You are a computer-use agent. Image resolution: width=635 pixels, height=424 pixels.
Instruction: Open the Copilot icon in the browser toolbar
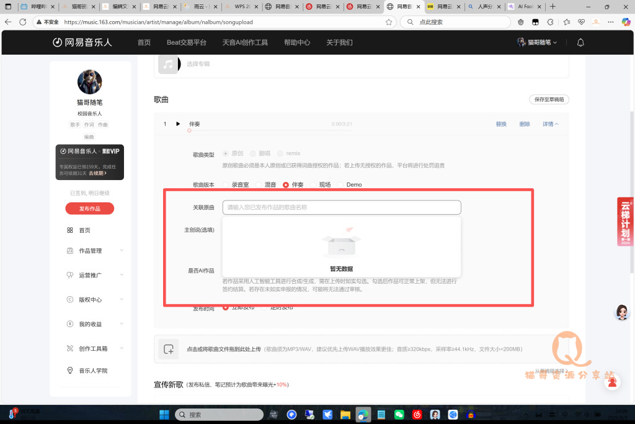[x=626, y=22]
